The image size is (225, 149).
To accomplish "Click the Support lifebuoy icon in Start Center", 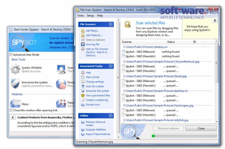I will [x=61, y=103].
